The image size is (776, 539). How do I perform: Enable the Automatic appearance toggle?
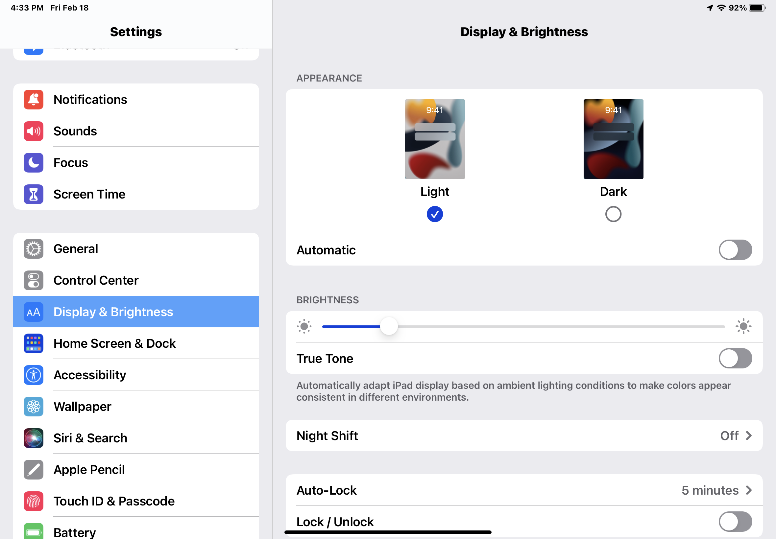[735, 250]
